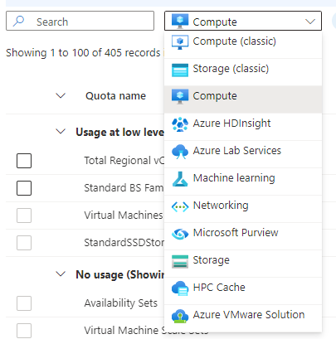Collapse the No usage group chevron
The height and width of the screenshot is (339, 336).
click(x=61, y=274)
